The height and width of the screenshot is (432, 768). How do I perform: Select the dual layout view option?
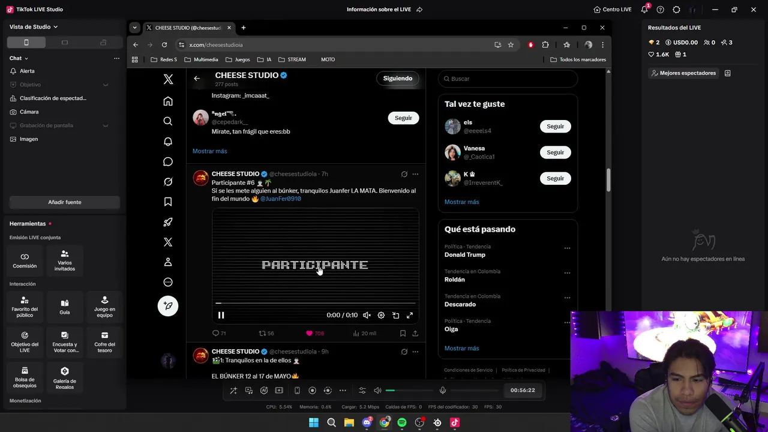point(103,43)
